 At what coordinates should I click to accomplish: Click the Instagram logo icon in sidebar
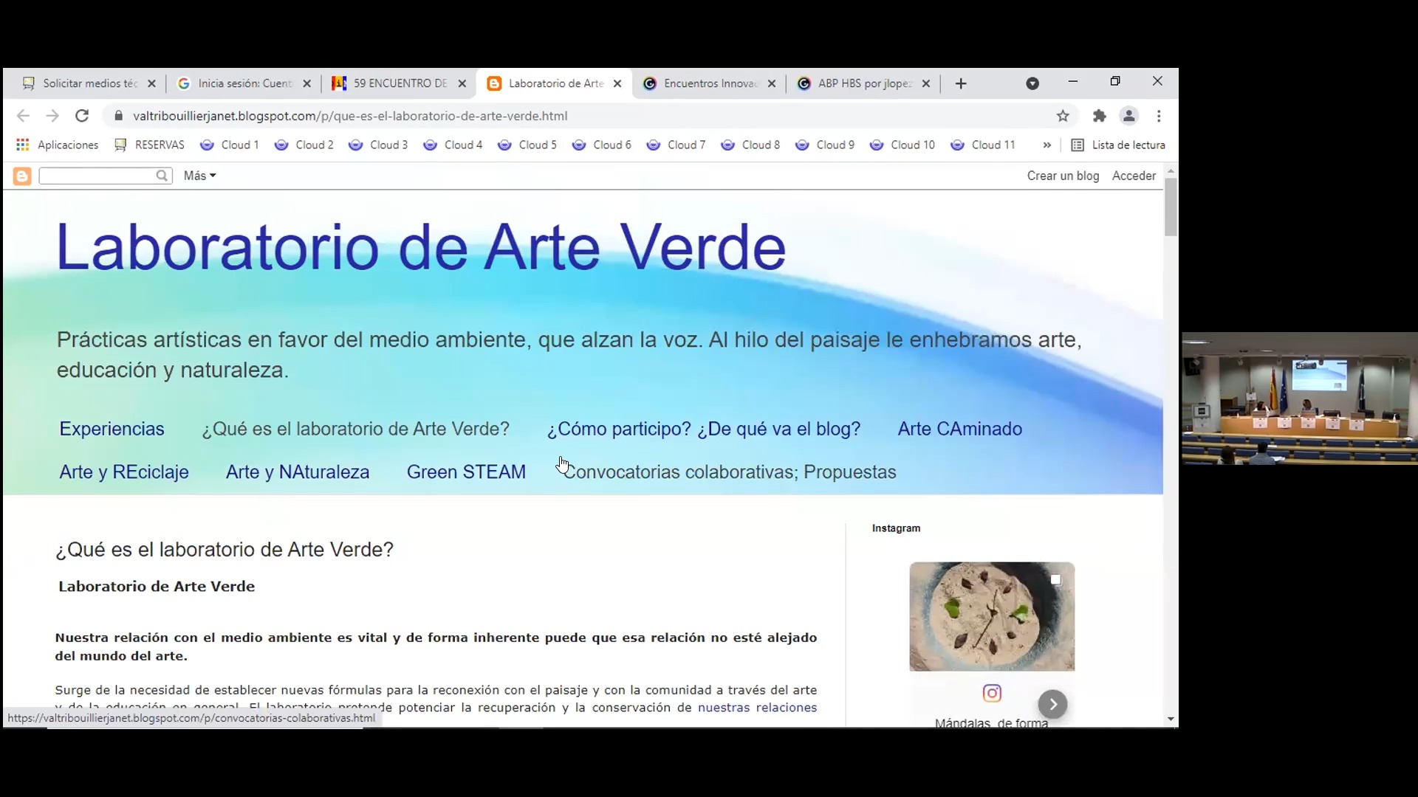tap(992, 693)
